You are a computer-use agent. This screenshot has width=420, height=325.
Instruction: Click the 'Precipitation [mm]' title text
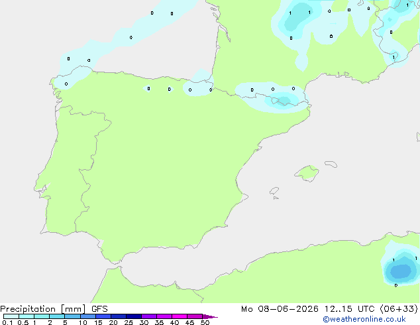[43, 309]
